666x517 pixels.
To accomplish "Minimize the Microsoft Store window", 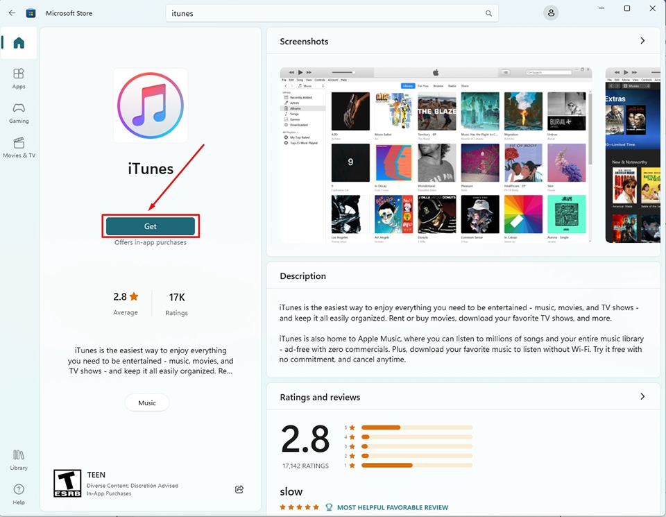I will (x=601, y=8).
